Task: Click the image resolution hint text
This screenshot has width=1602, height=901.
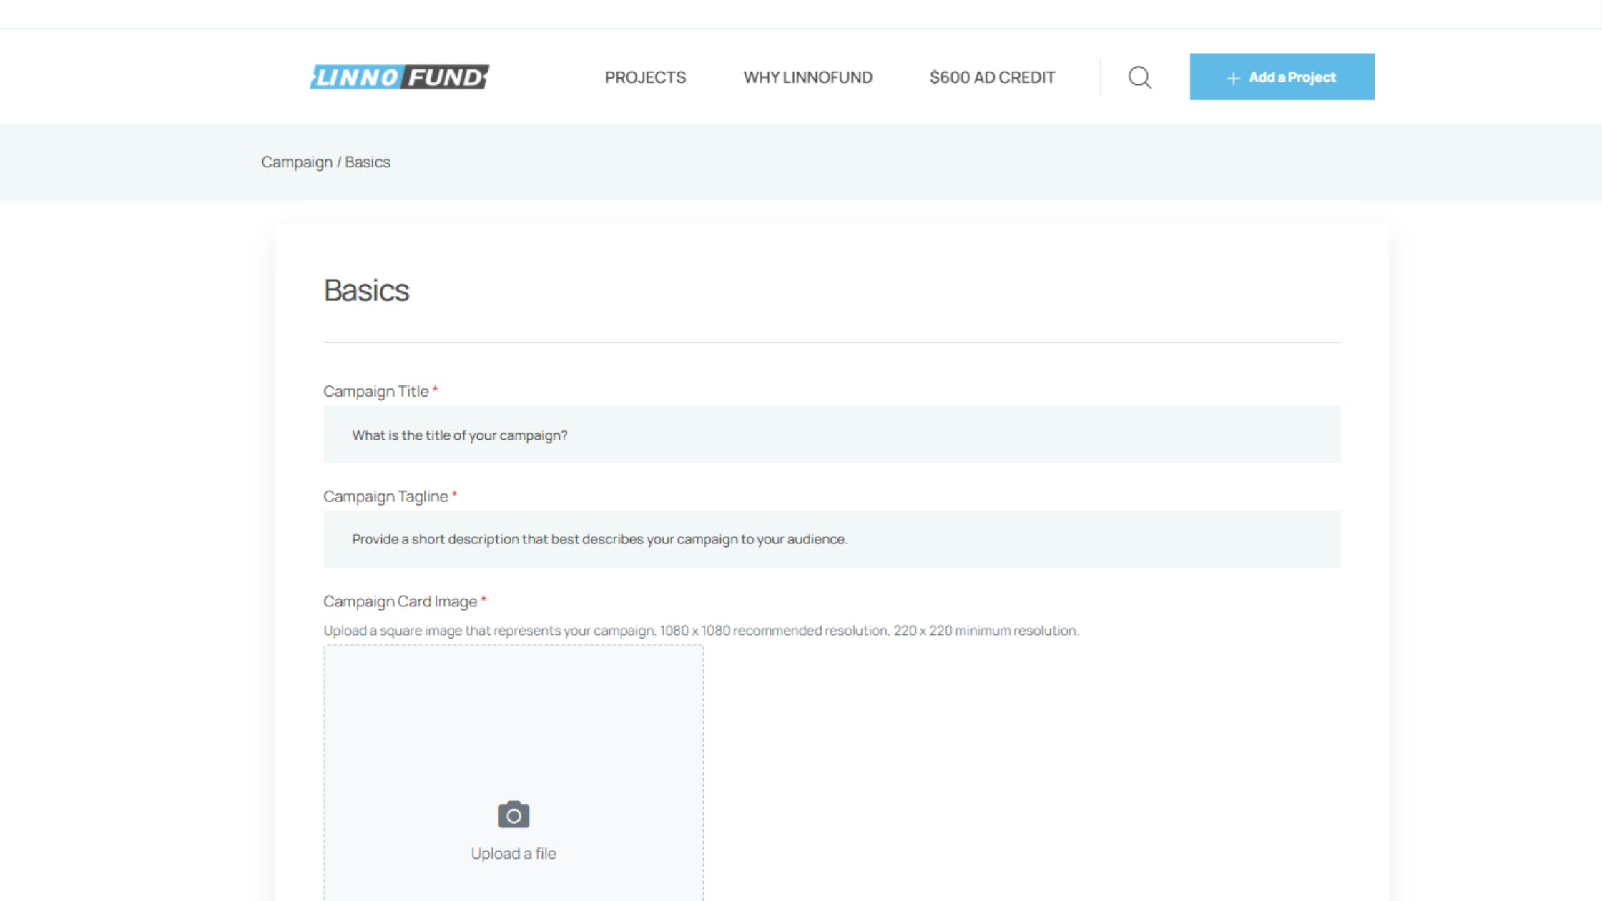Action: [x=700, y=631]
